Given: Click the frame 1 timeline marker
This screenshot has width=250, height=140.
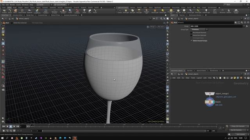Looking at the screenshot, I should point(32,125).
